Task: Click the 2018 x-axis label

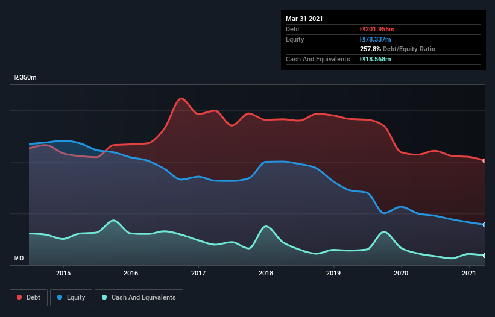Action: [266, 273]
